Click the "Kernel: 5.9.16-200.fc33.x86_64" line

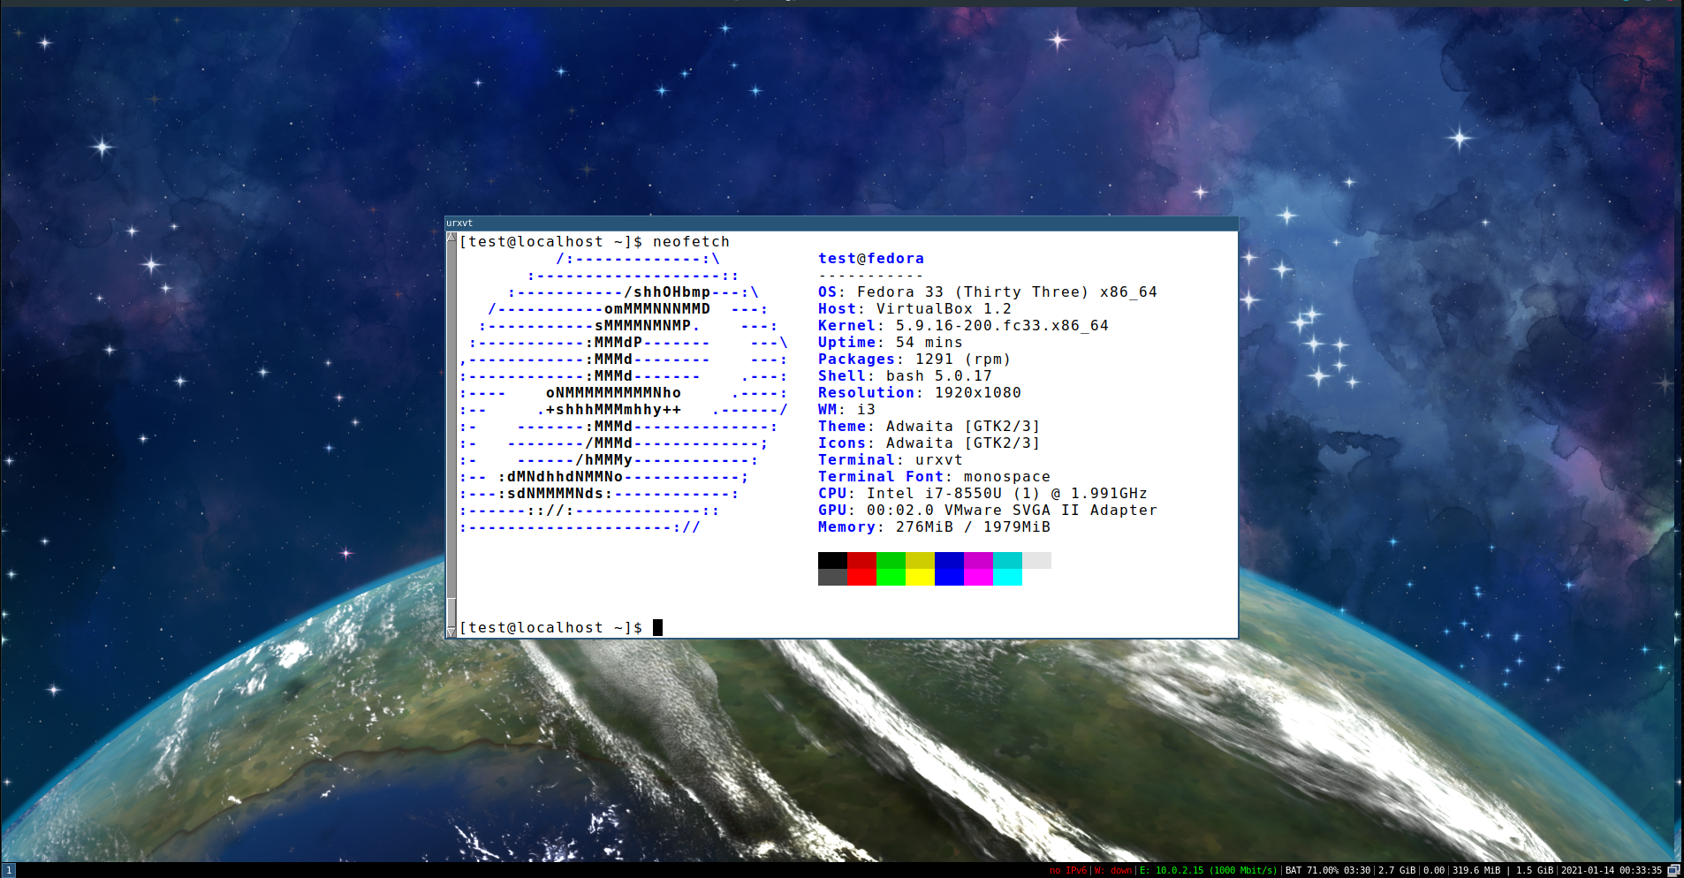click(963, 325)
